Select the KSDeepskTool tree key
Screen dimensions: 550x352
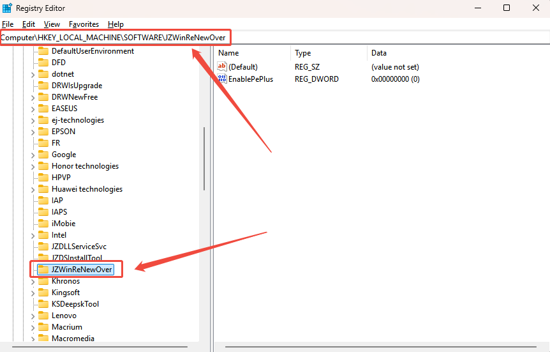[75, 304]
